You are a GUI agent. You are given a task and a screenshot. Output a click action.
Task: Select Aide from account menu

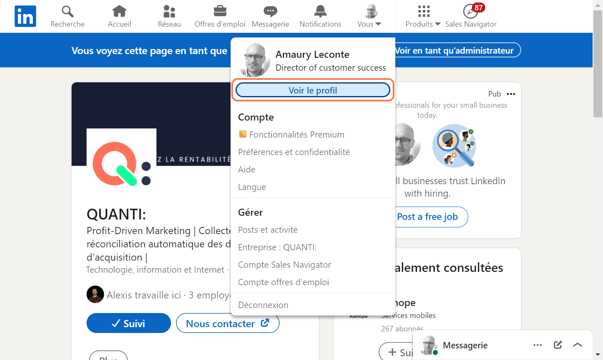click(247, 170)
